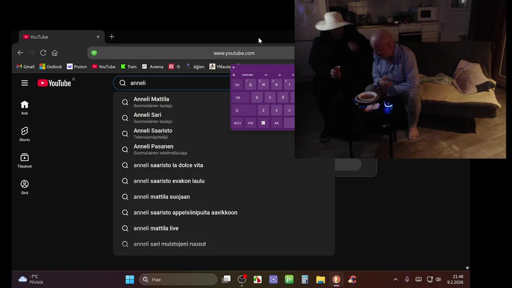The width and height of the screenshot is (512, 288).
Task: Open the äijjien bookmark
Action: point(195,67)
